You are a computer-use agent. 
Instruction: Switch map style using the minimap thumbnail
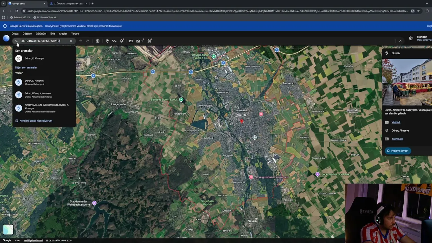point(8,230)
